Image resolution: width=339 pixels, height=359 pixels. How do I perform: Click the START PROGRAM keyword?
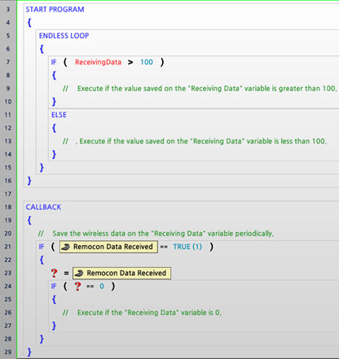point(55,10)
